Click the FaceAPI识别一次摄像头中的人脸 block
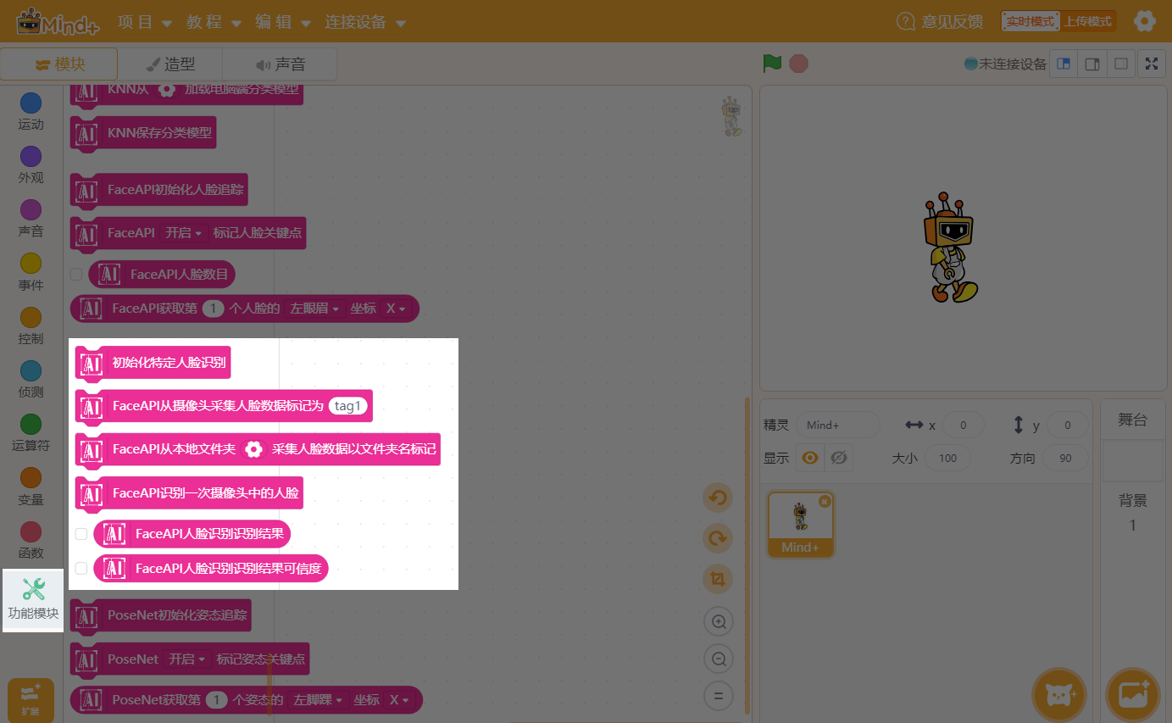 click(x=190, y=492)
